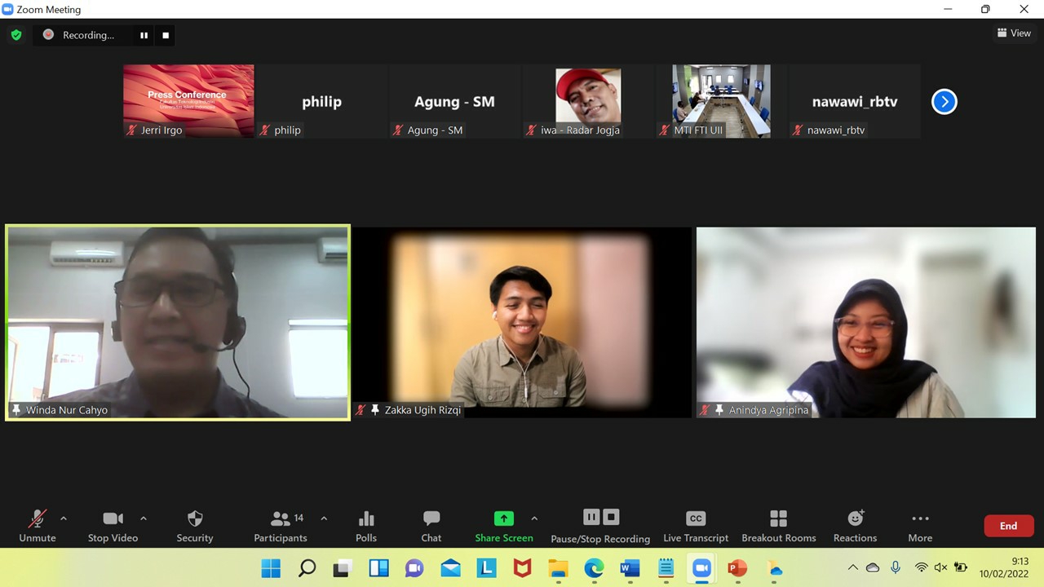
Task: Enable Live Transcript captions
Action: [695, 525]
